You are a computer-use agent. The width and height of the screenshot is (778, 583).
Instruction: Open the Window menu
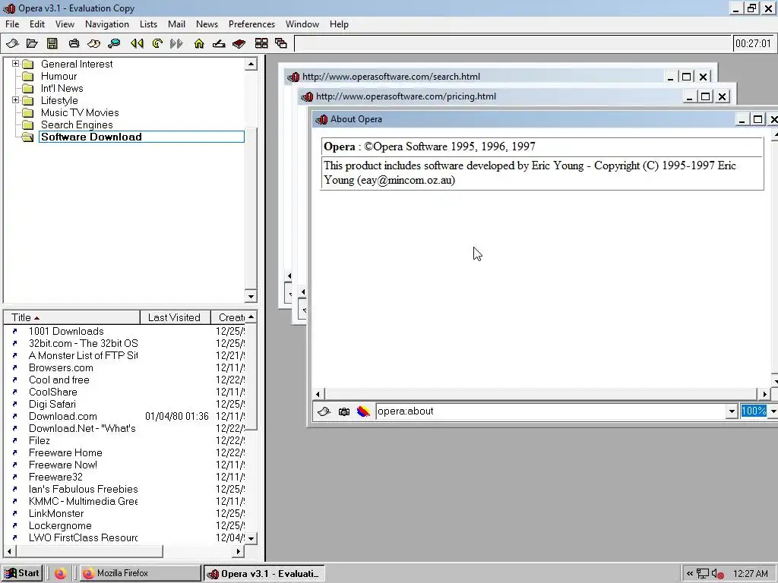[x=302, y=24]
